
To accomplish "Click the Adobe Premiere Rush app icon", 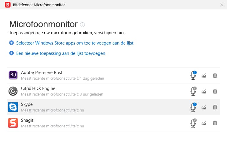I will [13, 75].
